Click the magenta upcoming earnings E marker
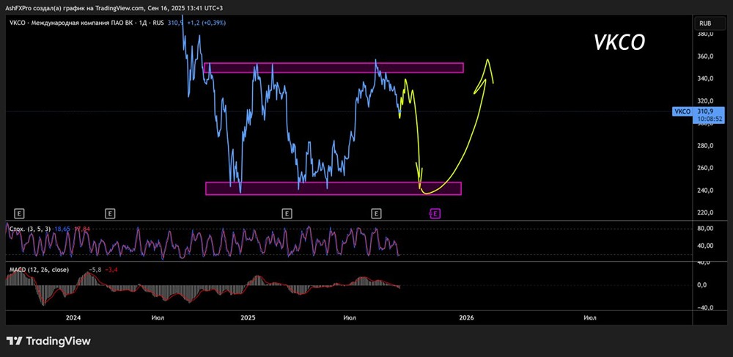Image resolution: width=733 pixels, height=357 pixels. tap(435, 213)
